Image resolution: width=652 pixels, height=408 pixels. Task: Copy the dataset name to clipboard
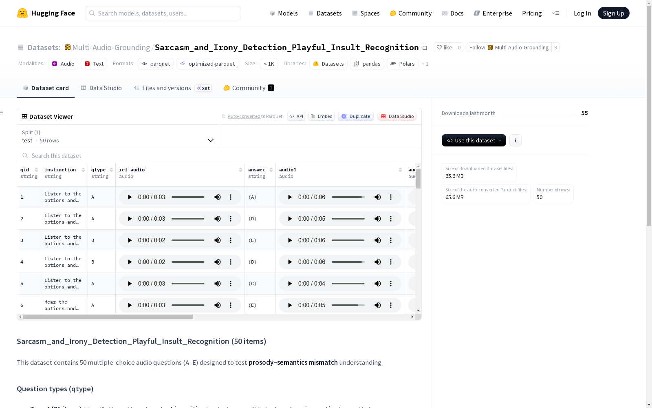pyautogui.click(x=424, y=47)
